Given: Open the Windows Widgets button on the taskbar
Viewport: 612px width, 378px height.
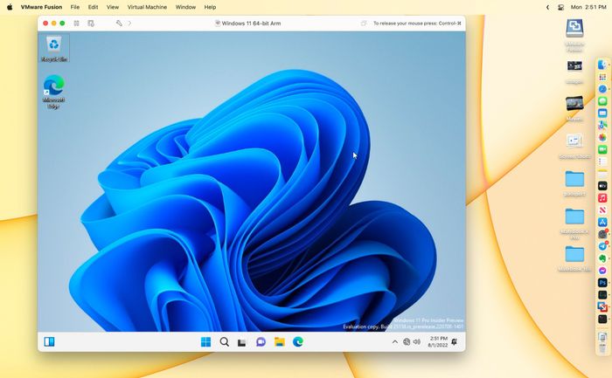Looking at the screenshot, I should point(49,341).
